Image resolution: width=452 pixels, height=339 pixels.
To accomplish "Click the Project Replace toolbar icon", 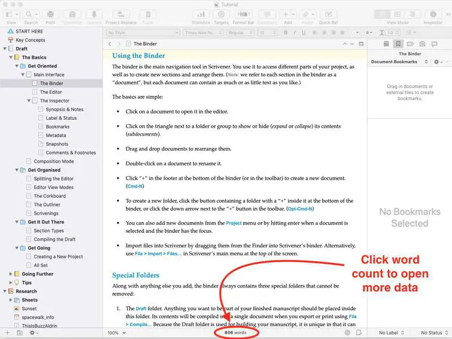I will coord(121,15).
